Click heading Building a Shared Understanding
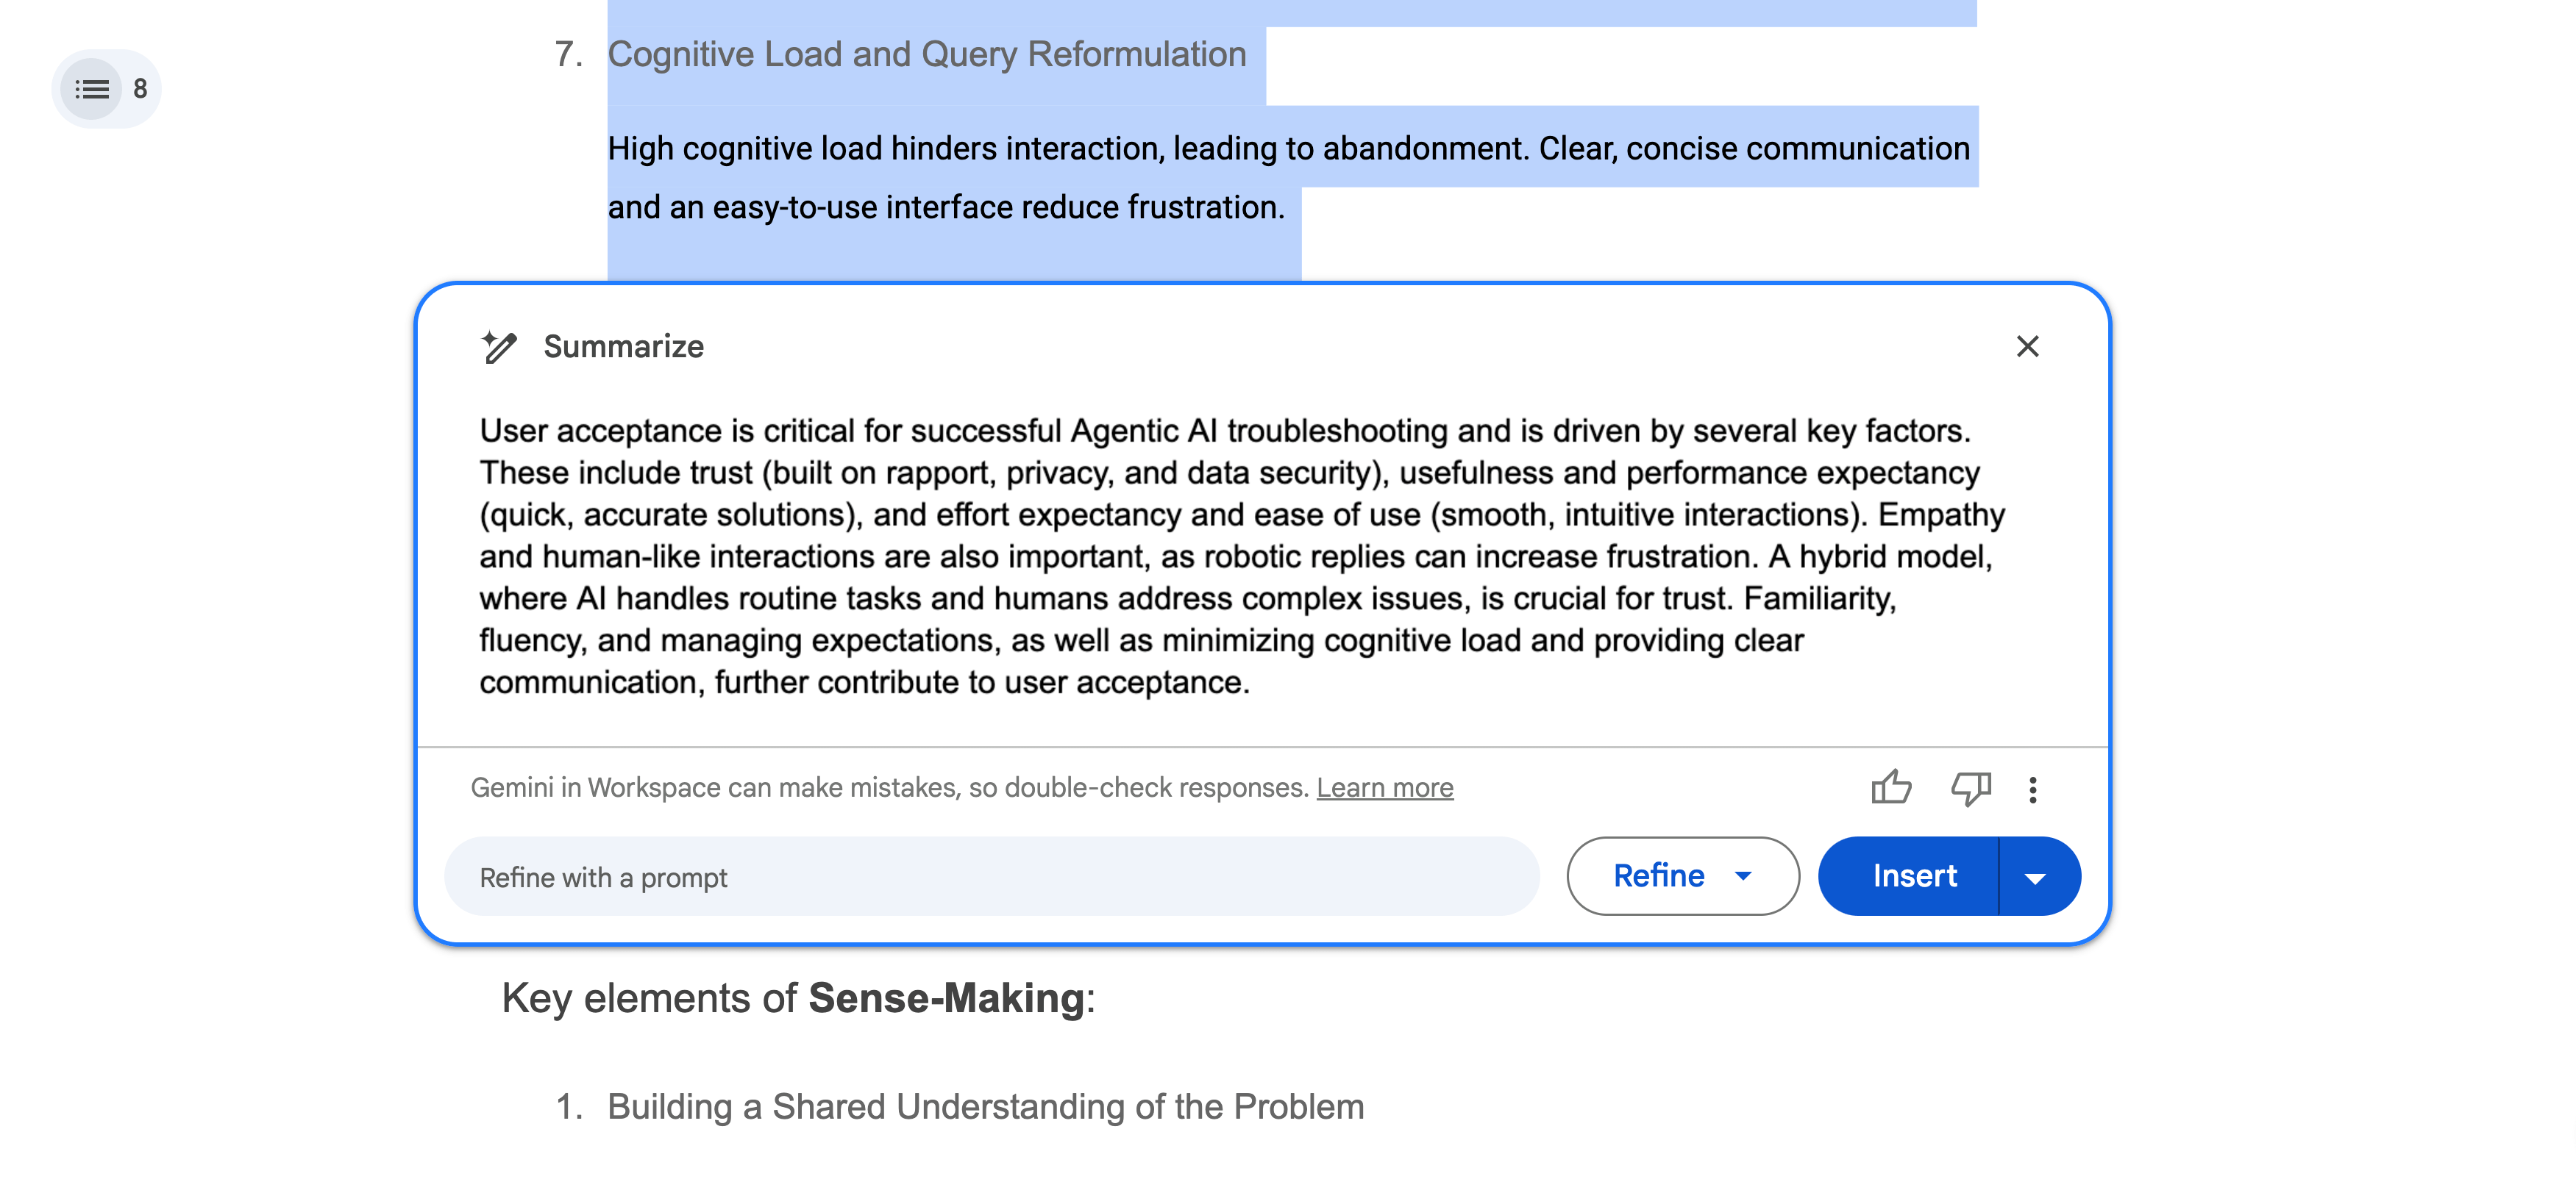The image size is (2576, 1179). coord(985,1106)
